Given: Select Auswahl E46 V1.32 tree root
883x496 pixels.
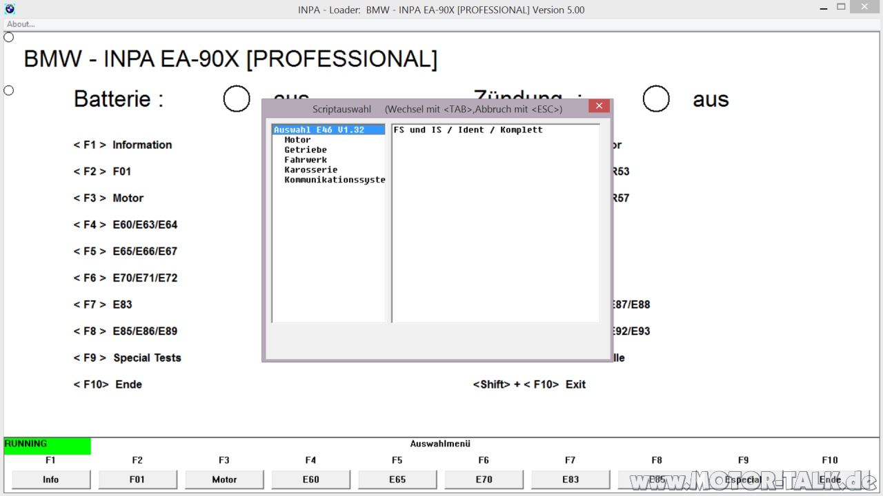Looking at the screenshot, I should 328,130.
